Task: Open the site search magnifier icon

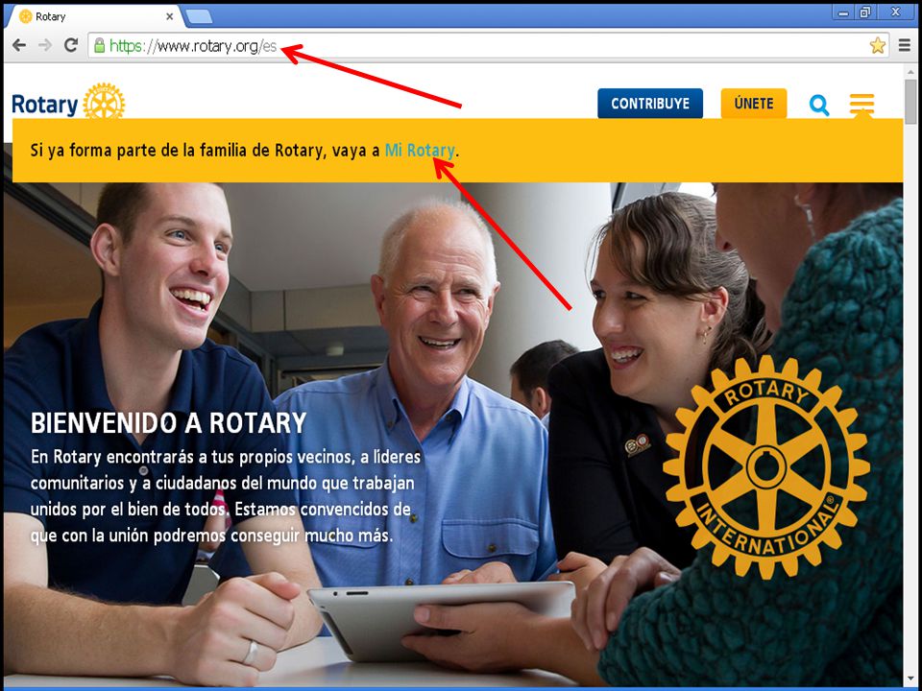Action: (x=819, y=105)
